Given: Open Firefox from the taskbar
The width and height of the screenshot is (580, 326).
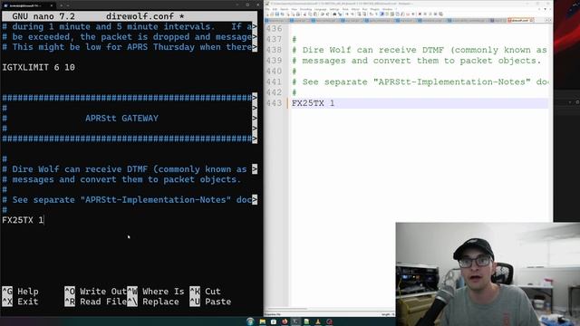Looking at the screenshot, I should coord(285,321).
